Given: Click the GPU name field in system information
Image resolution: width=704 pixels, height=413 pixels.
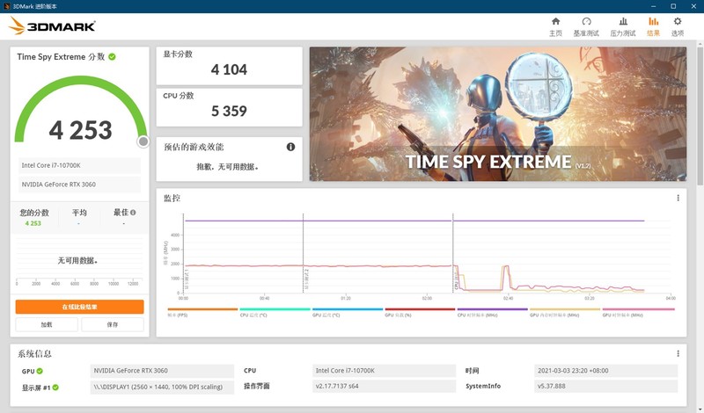Looking at the screenshot, I should 162,371.
